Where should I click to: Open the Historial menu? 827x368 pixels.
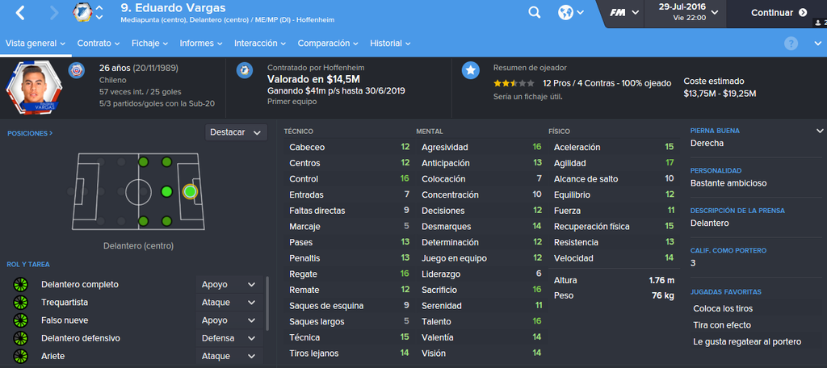tap(390, 44)
